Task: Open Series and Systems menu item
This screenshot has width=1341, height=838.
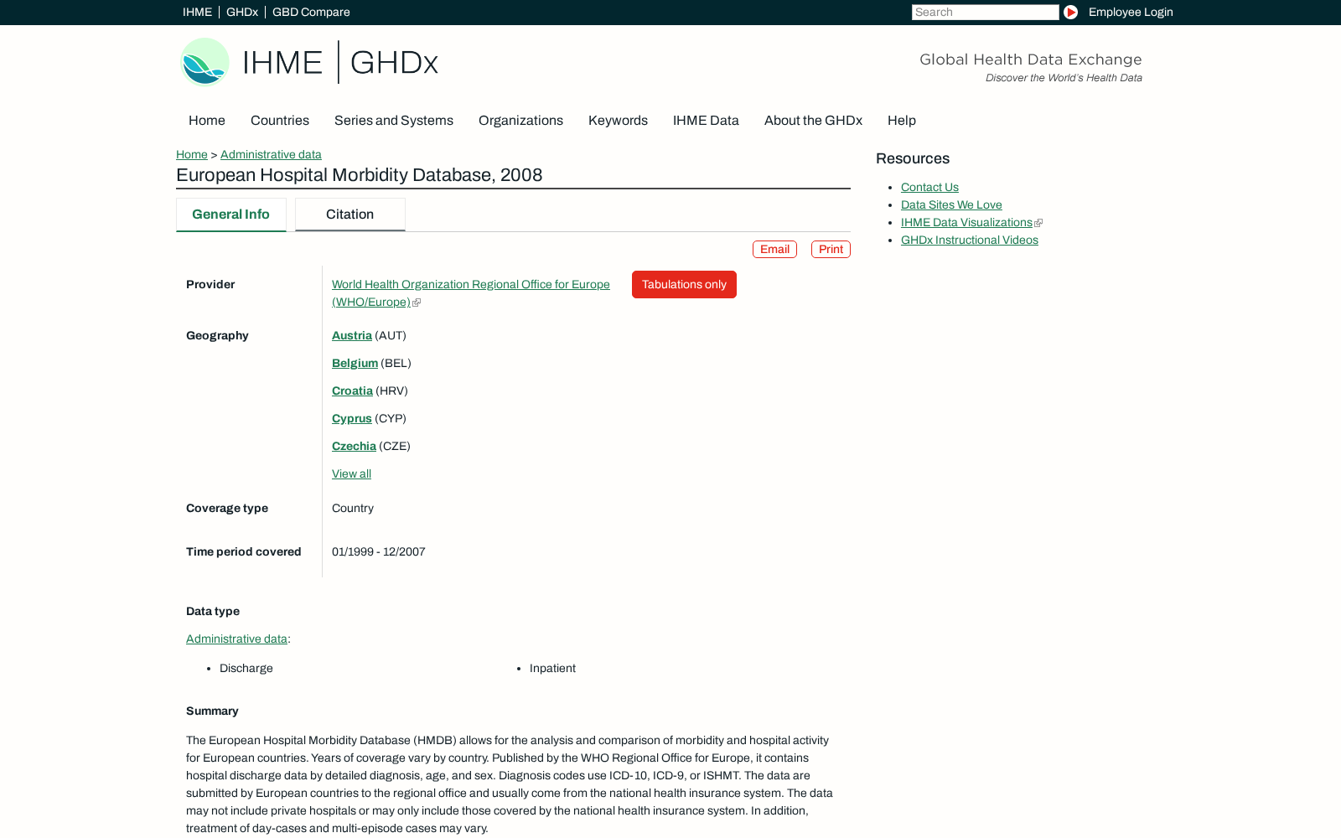Action: click(394, 121)
